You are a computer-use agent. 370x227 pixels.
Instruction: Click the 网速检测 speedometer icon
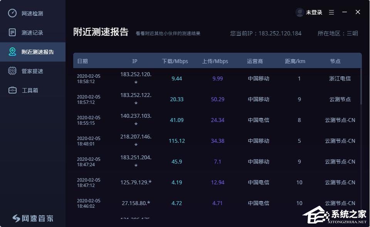[12, 13]
